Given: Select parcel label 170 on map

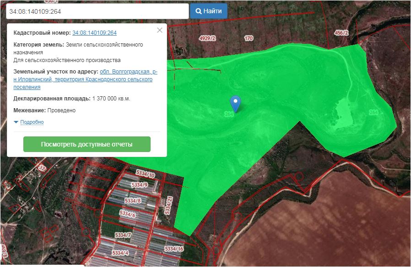Looking at the screenshot, I should pos(249,38).
